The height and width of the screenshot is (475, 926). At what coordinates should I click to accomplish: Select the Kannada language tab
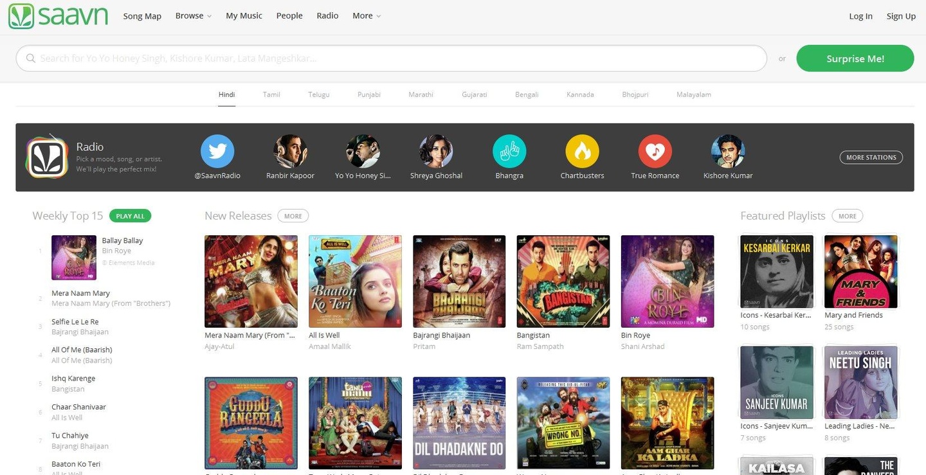[580, 94]
